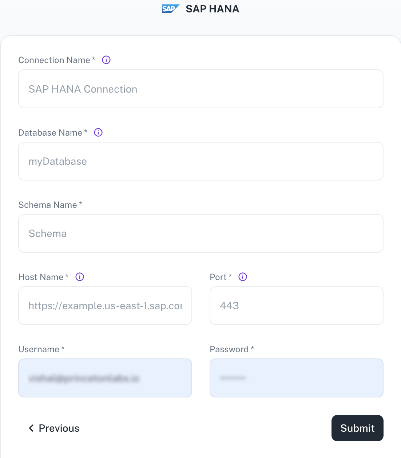The height and width of the screenshot is (458, 401).
Task: Submit the SAP HANA connection form
Action: 357,428
